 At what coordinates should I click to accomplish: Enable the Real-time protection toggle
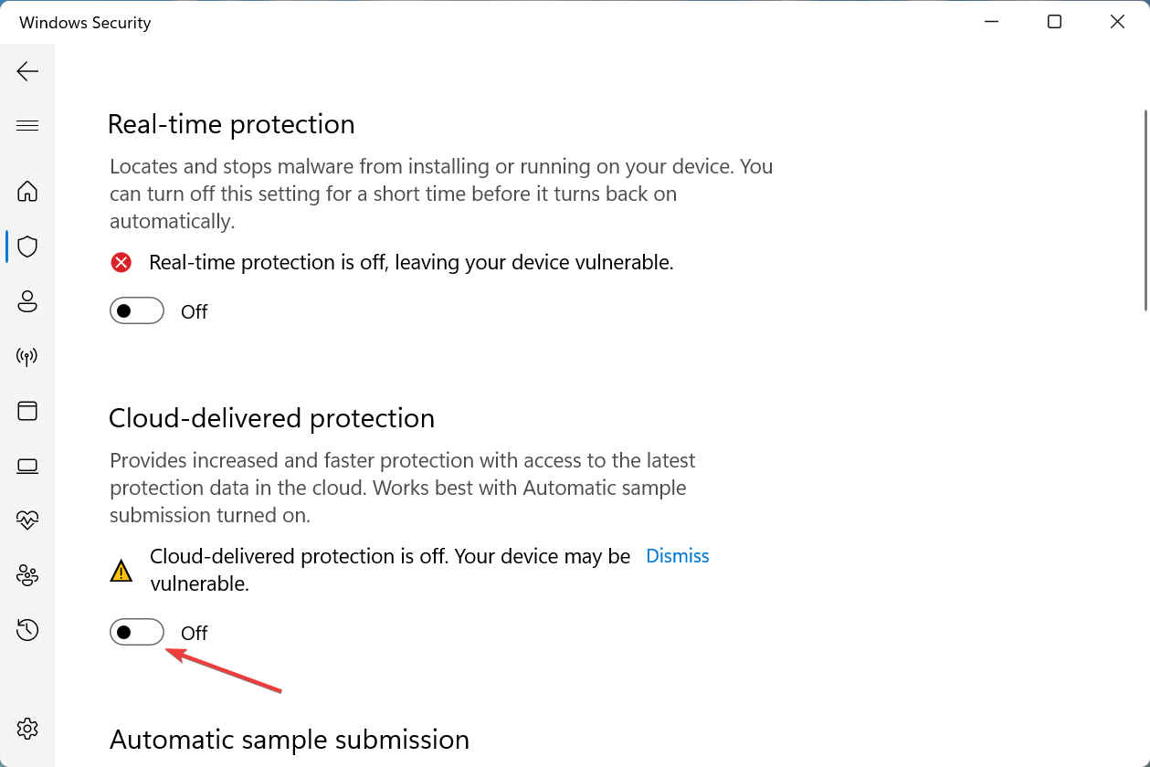coord(136,310)
